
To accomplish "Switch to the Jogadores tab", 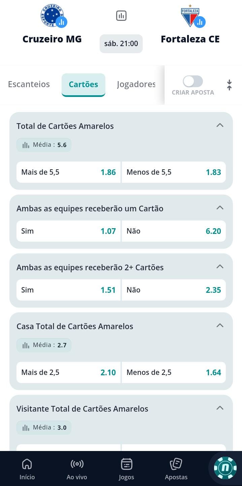I will tap(136, 84).
